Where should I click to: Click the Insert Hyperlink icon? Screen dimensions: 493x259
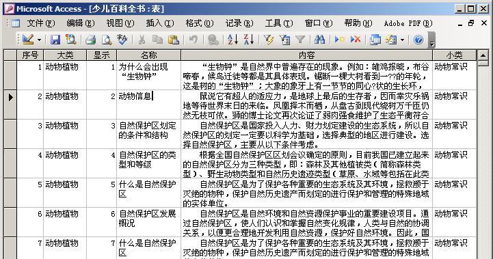(213, 40)
